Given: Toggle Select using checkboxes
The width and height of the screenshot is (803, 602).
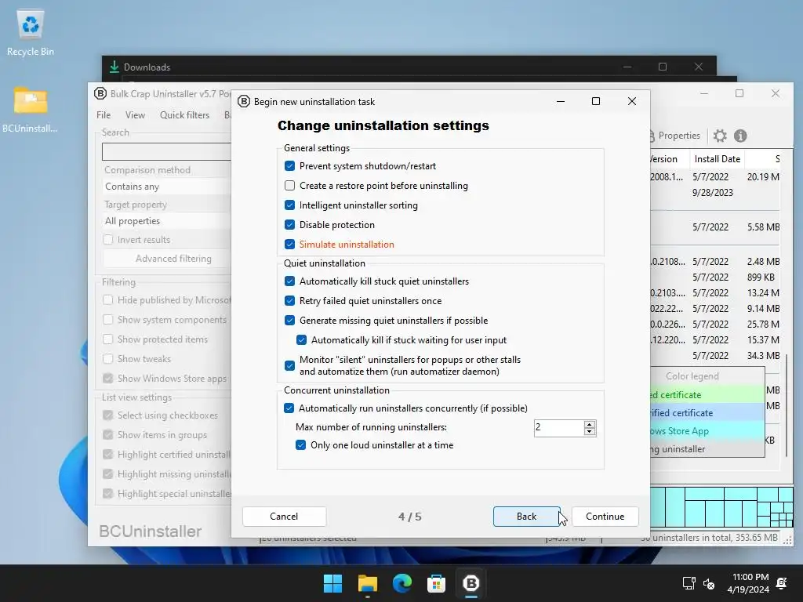Looking at the screenshot, I should point(108,415).
